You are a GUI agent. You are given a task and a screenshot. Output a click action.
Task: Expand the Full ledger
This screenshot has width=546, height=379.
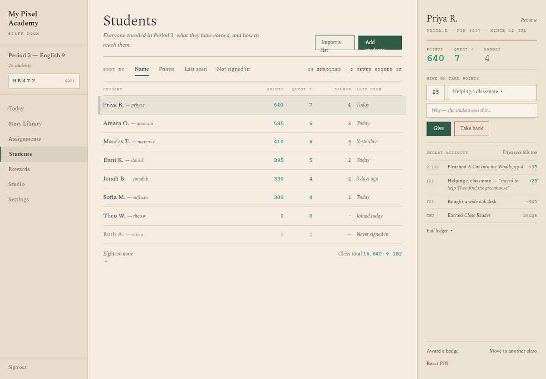[x=440, y=231]
